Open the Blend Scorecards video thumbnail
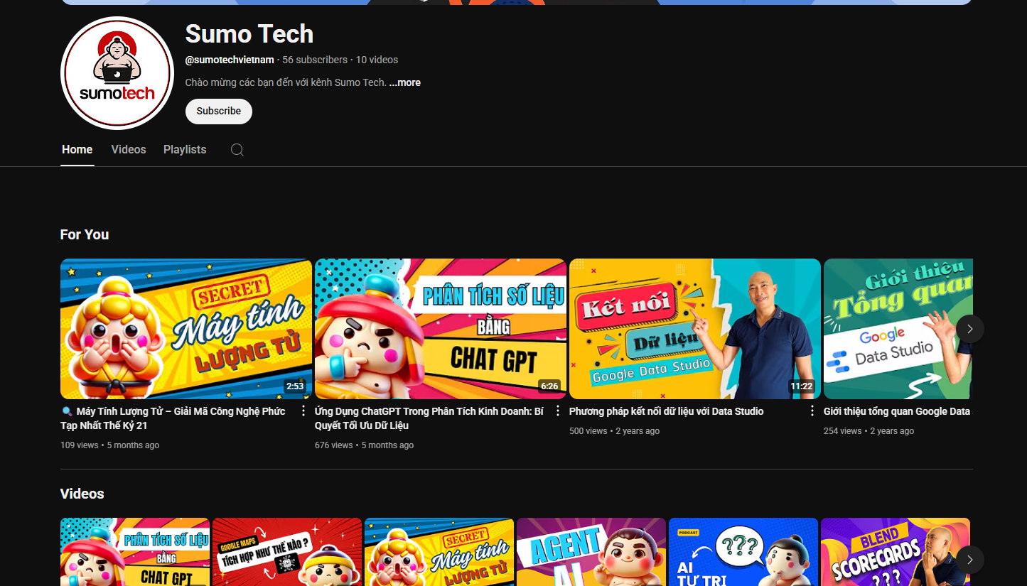 tap(896, 552)
